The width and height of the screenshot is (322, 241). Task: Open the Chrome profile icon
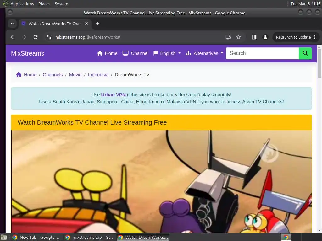pyautogui.click(x=265, y=37)
